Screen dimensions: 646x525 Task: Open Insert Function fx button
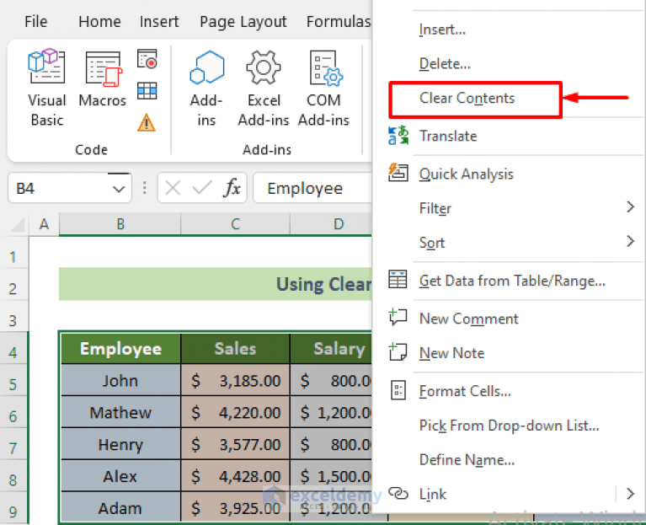point(232,188)
